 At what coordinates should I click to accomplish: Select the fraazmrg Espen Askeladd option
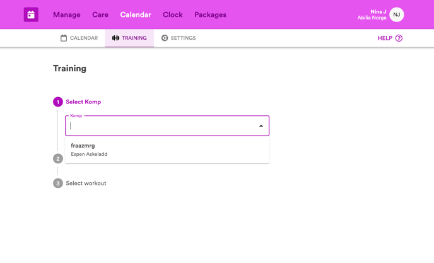(x=167, y=149)
